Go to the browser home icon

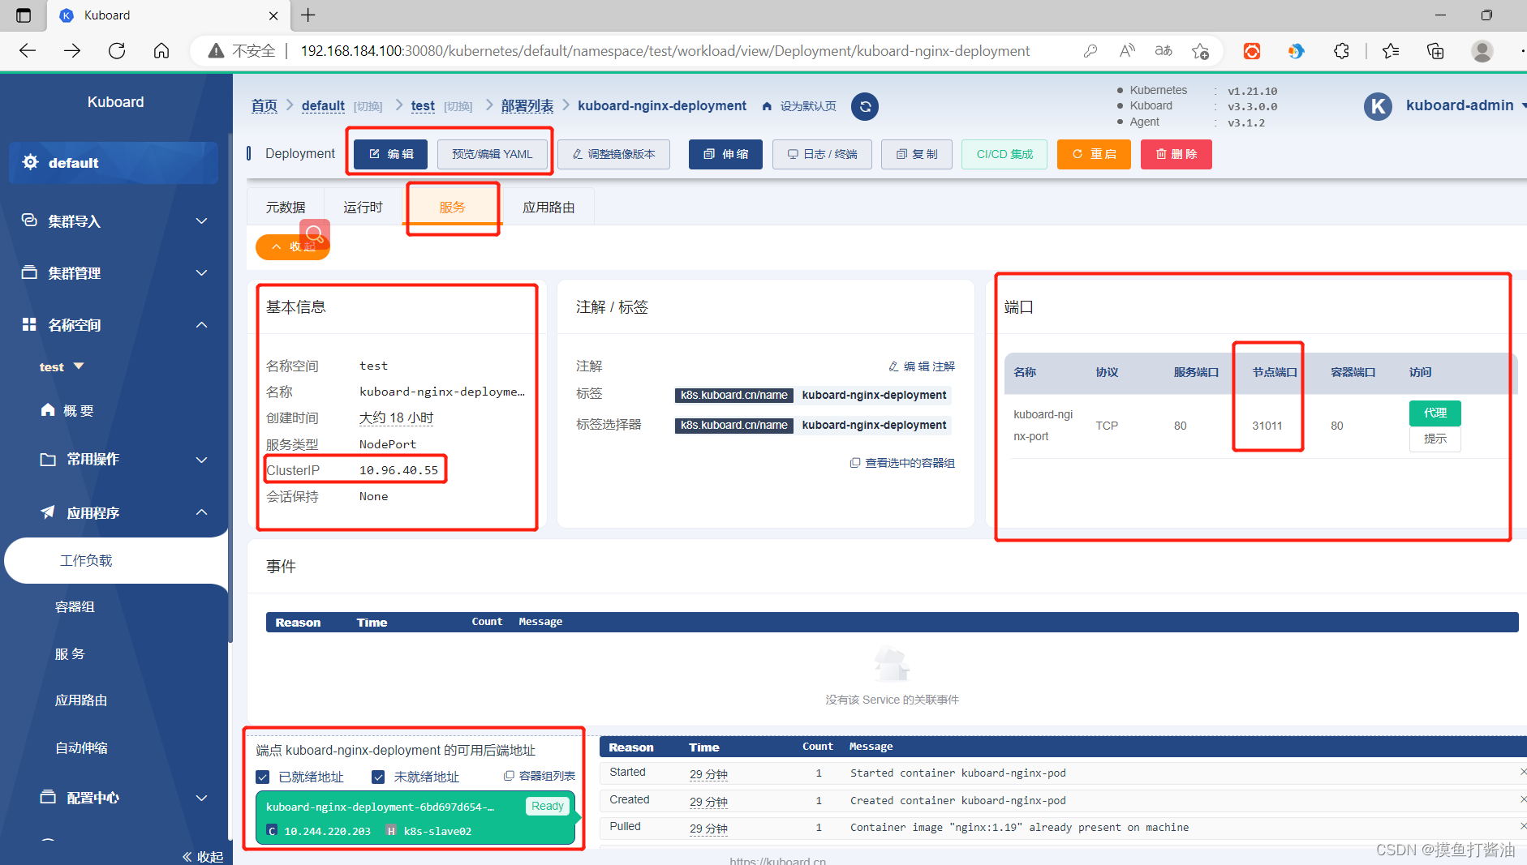[x=161, y=51]
